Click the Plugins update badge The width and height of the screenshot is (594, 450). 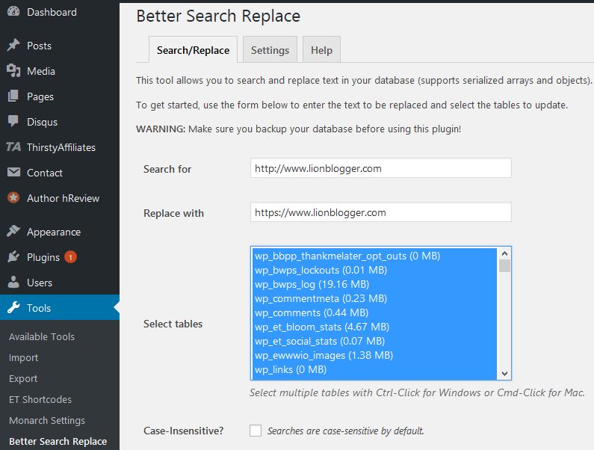tap(71, 257)
